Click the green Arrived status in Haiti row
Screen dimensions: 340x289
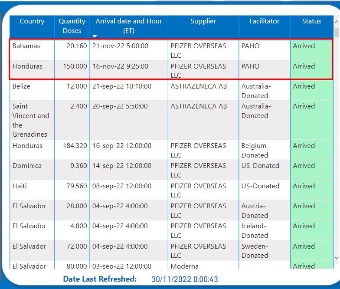pos(304,186)
